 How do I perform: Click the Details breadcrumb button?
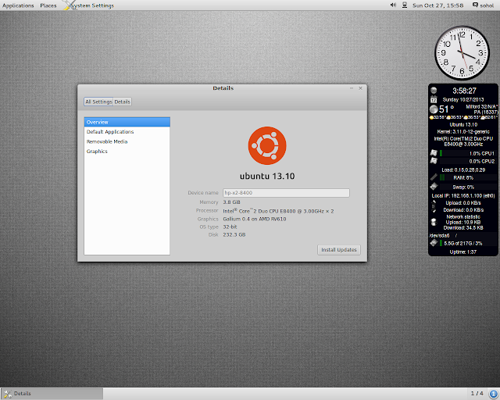coord(122,102)
